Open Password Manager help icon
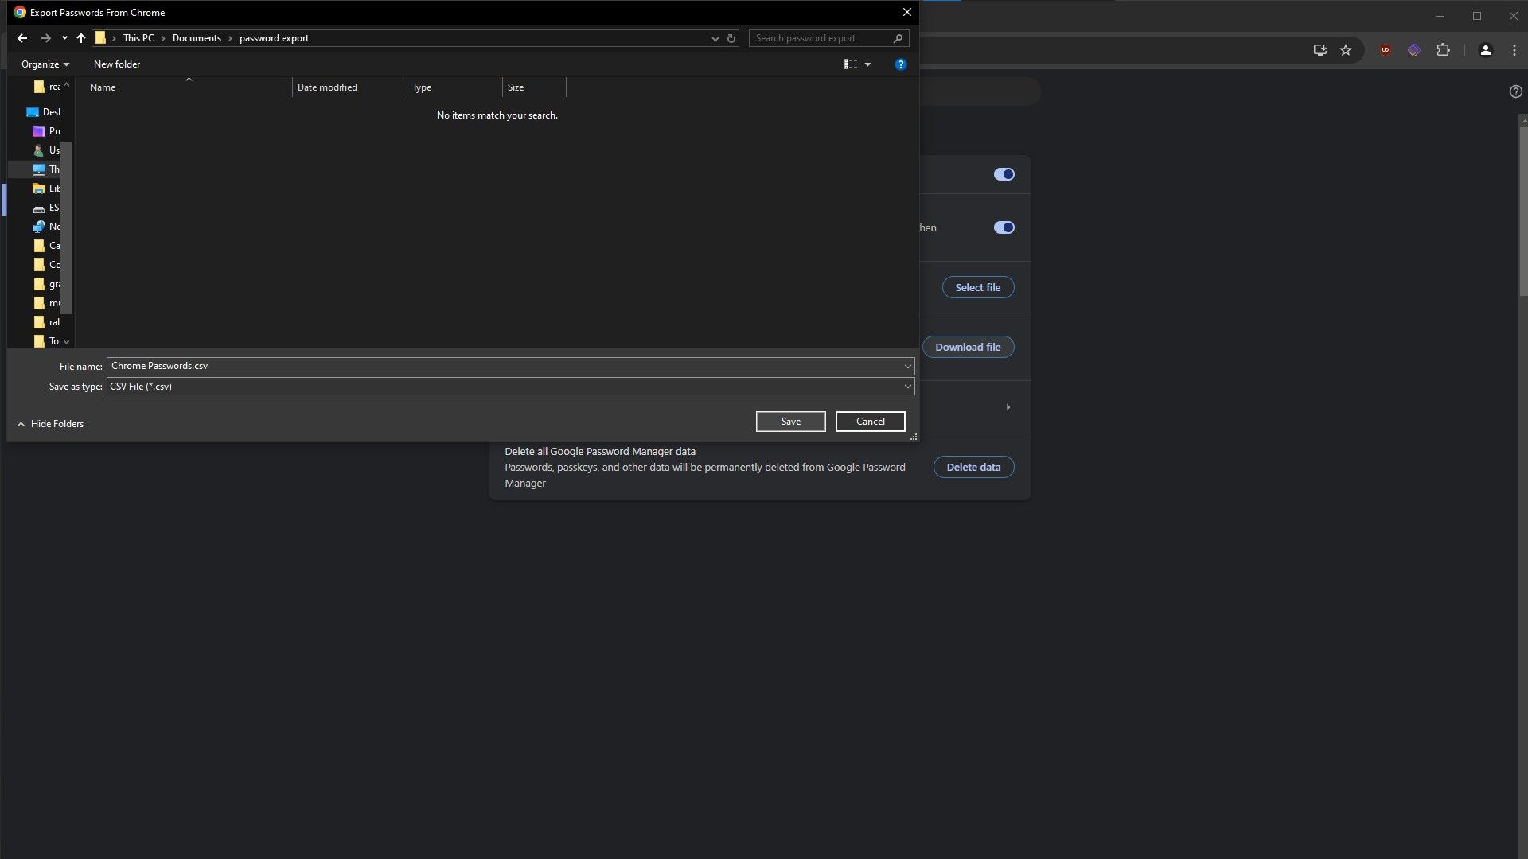The image size is (1528, 859). click(x=1515, y=91)
